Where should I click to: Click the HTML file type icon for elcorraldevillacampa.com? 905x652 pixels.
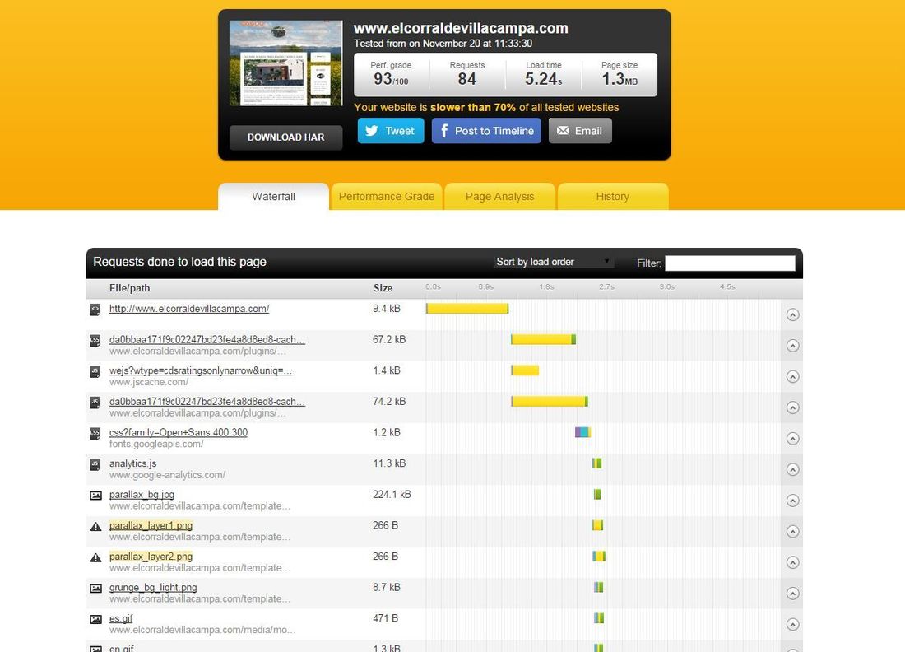click(95, 310)
